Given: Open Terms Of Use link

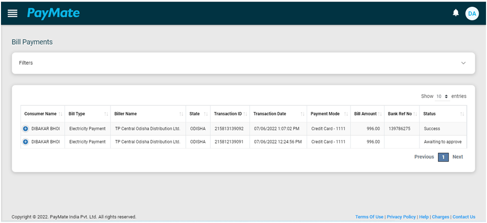Looking at the screenshot, I should pyautogui.click(x=369, y=217).
